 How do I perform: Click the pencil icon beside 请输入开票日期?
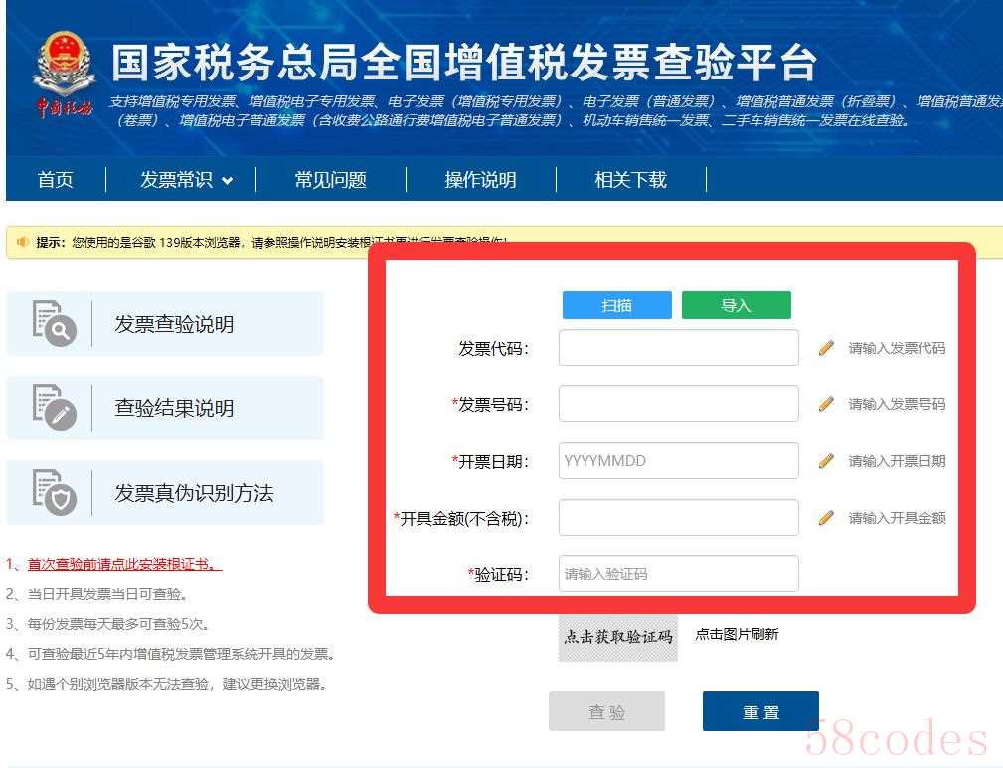tap(826, 461)
